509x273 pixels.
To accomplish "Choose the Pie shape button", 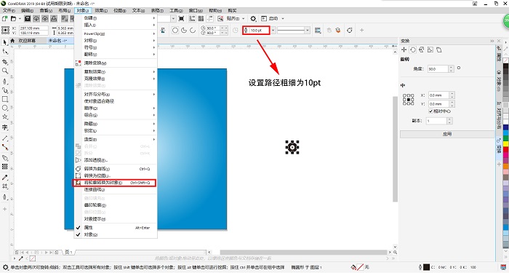I will click(x=184, y=31).
